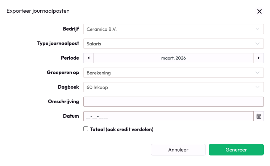270x166 pixels.
Task: Click the Totaal (ook credit verdelen) label
Action: point(121,129)
